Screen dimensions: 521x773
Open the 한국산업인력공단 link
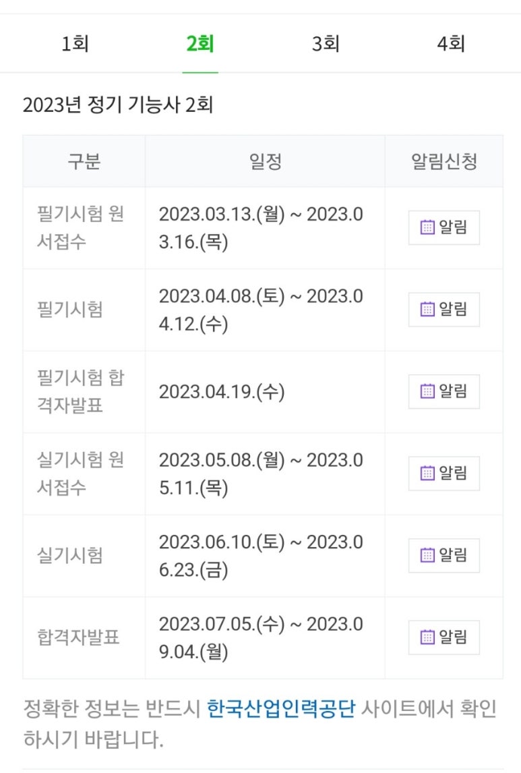click(280, 708)
